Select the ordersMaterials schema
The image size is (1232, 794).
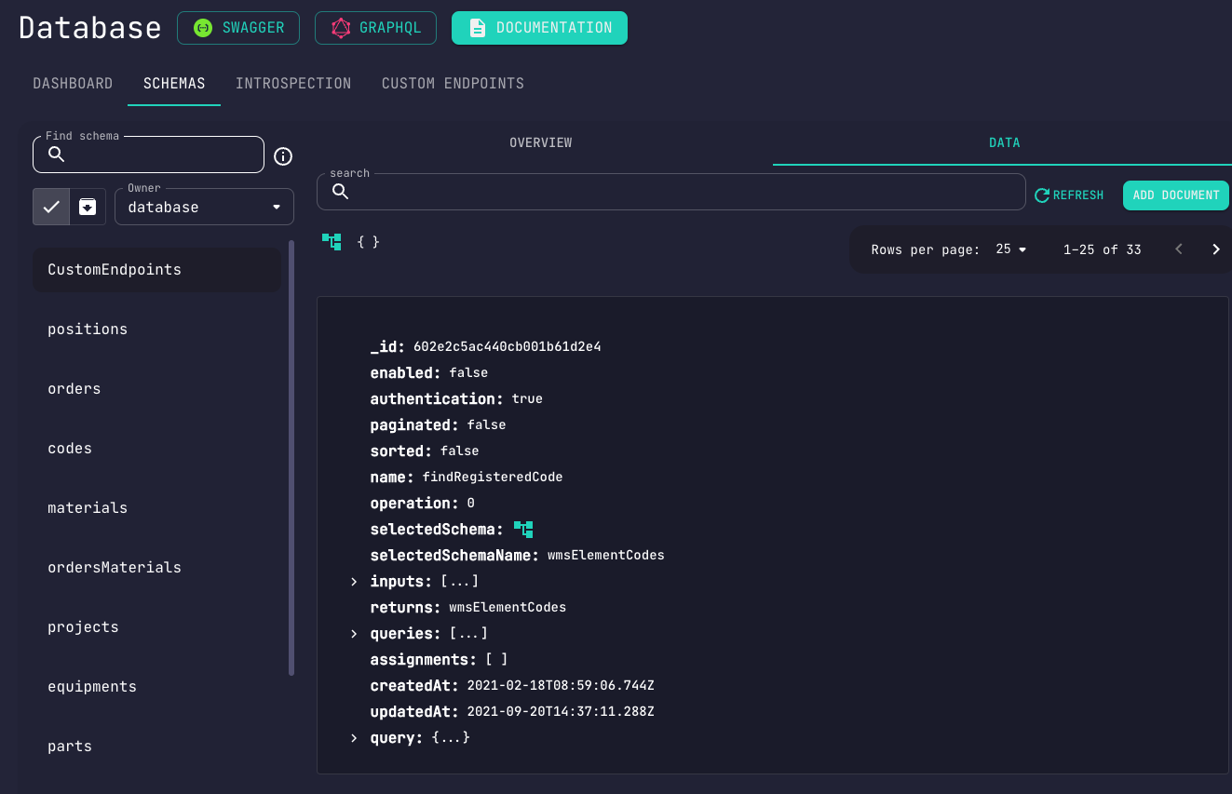tap(156, 568)
